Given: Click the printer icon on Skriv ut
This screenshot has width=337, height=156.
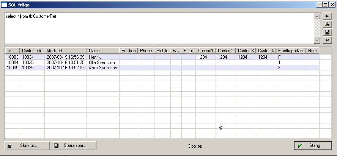Looking at the screenshot, I should 10,146.
